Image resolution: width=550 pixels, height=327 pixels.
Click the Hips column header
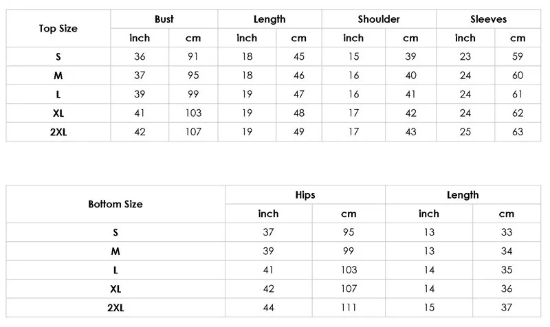point(305,195)
